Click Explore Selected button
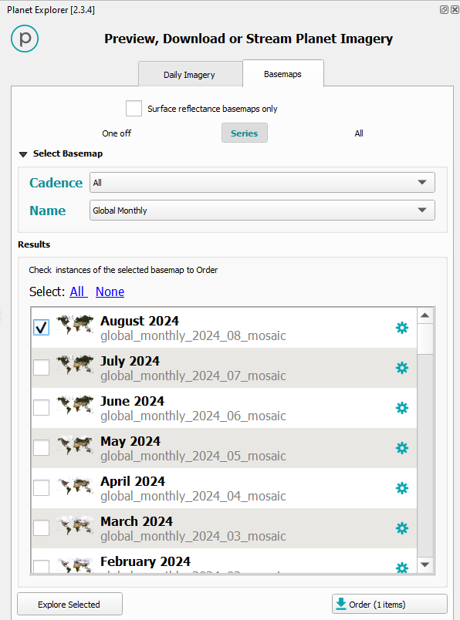Screen dimensions: 460x620 click(69, 604)
